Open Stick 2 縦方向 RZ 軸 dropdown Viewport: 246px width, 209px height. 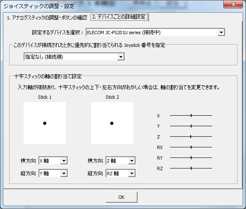pos(121,174)
